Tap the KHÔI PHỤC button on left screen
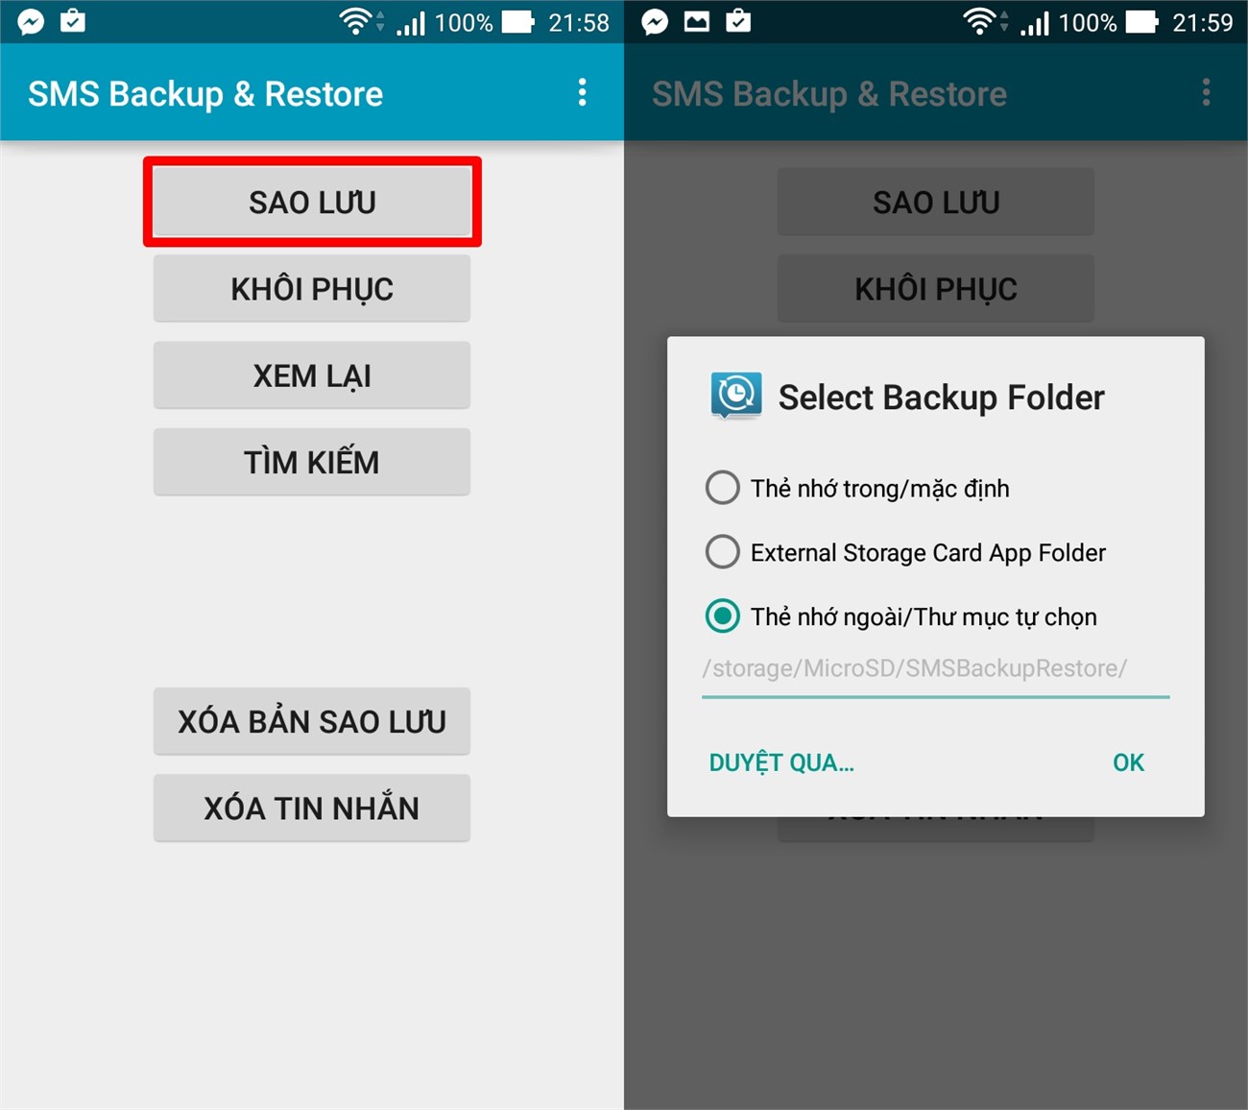The height and width of the screenshot is (1110, 1248). click(x=312, y=288)
